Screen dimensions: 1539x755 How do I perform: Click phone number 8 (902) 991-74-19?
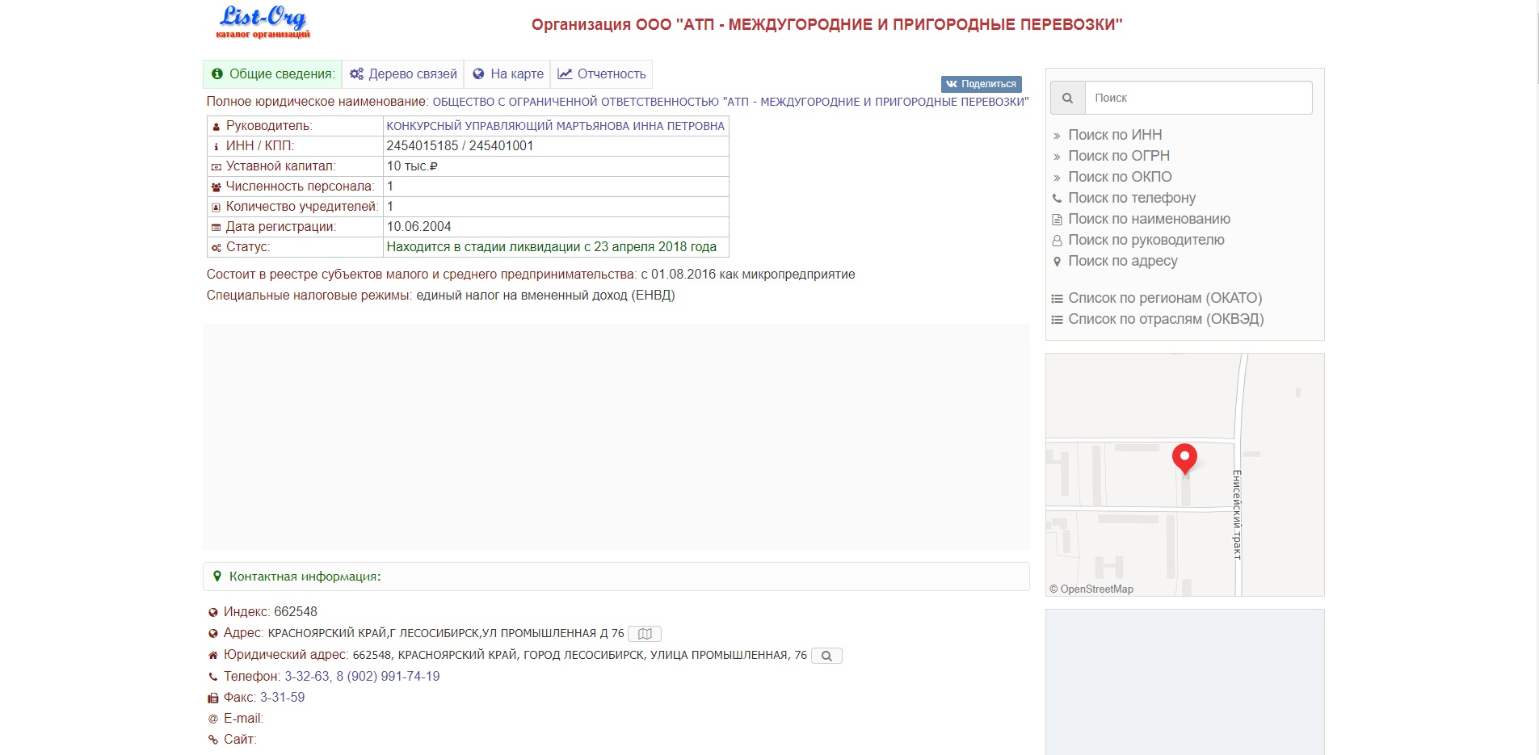pos(389,677)
